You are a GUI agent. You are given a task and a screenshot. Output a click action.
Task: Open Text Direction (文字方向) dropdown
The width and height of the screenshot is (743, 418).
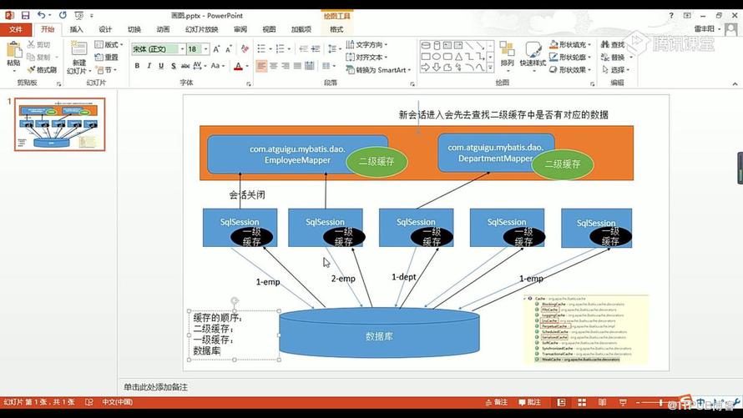tap(366, 44)
